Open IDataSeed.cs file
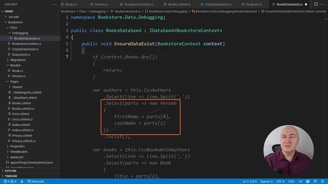This screenshot has height=184, width=328. 21,55
